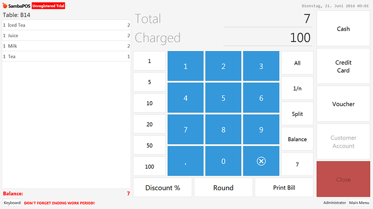
Task: Tap number 5 on blue keypad
Action: (223, 97)
